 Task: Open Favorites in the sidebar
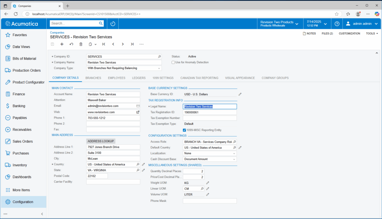(x=19, y=35)
